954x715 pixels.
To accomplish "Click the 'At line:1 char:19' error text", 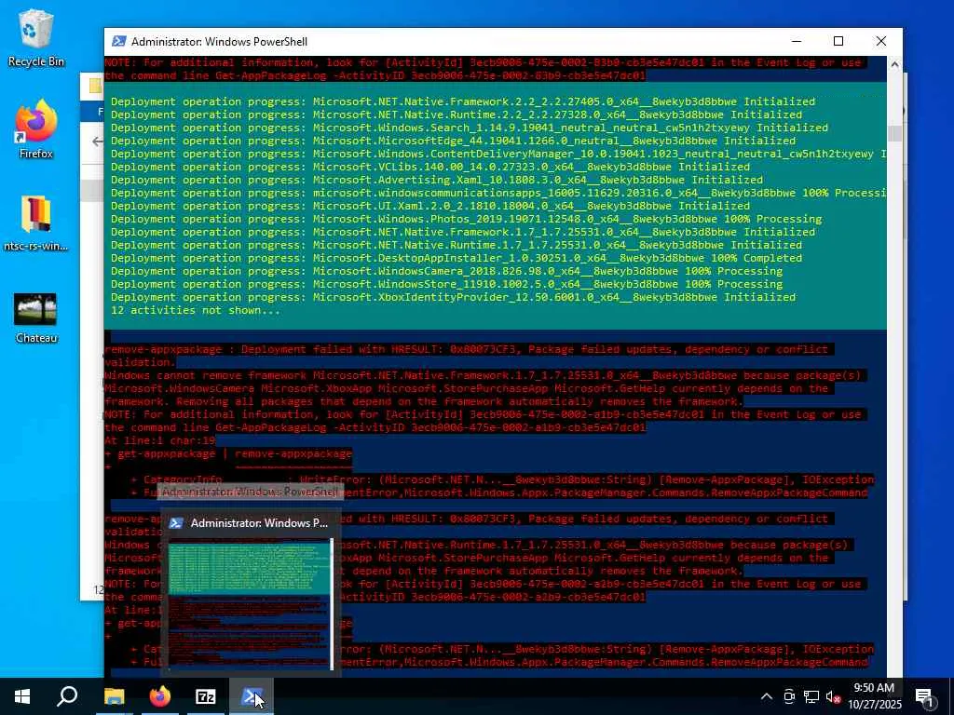I will pyautogui.click(x=160, y=440).
